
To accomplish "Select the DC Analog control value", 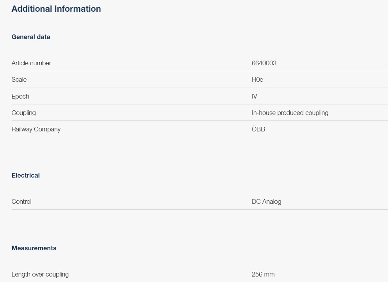I will pos(266,202).
